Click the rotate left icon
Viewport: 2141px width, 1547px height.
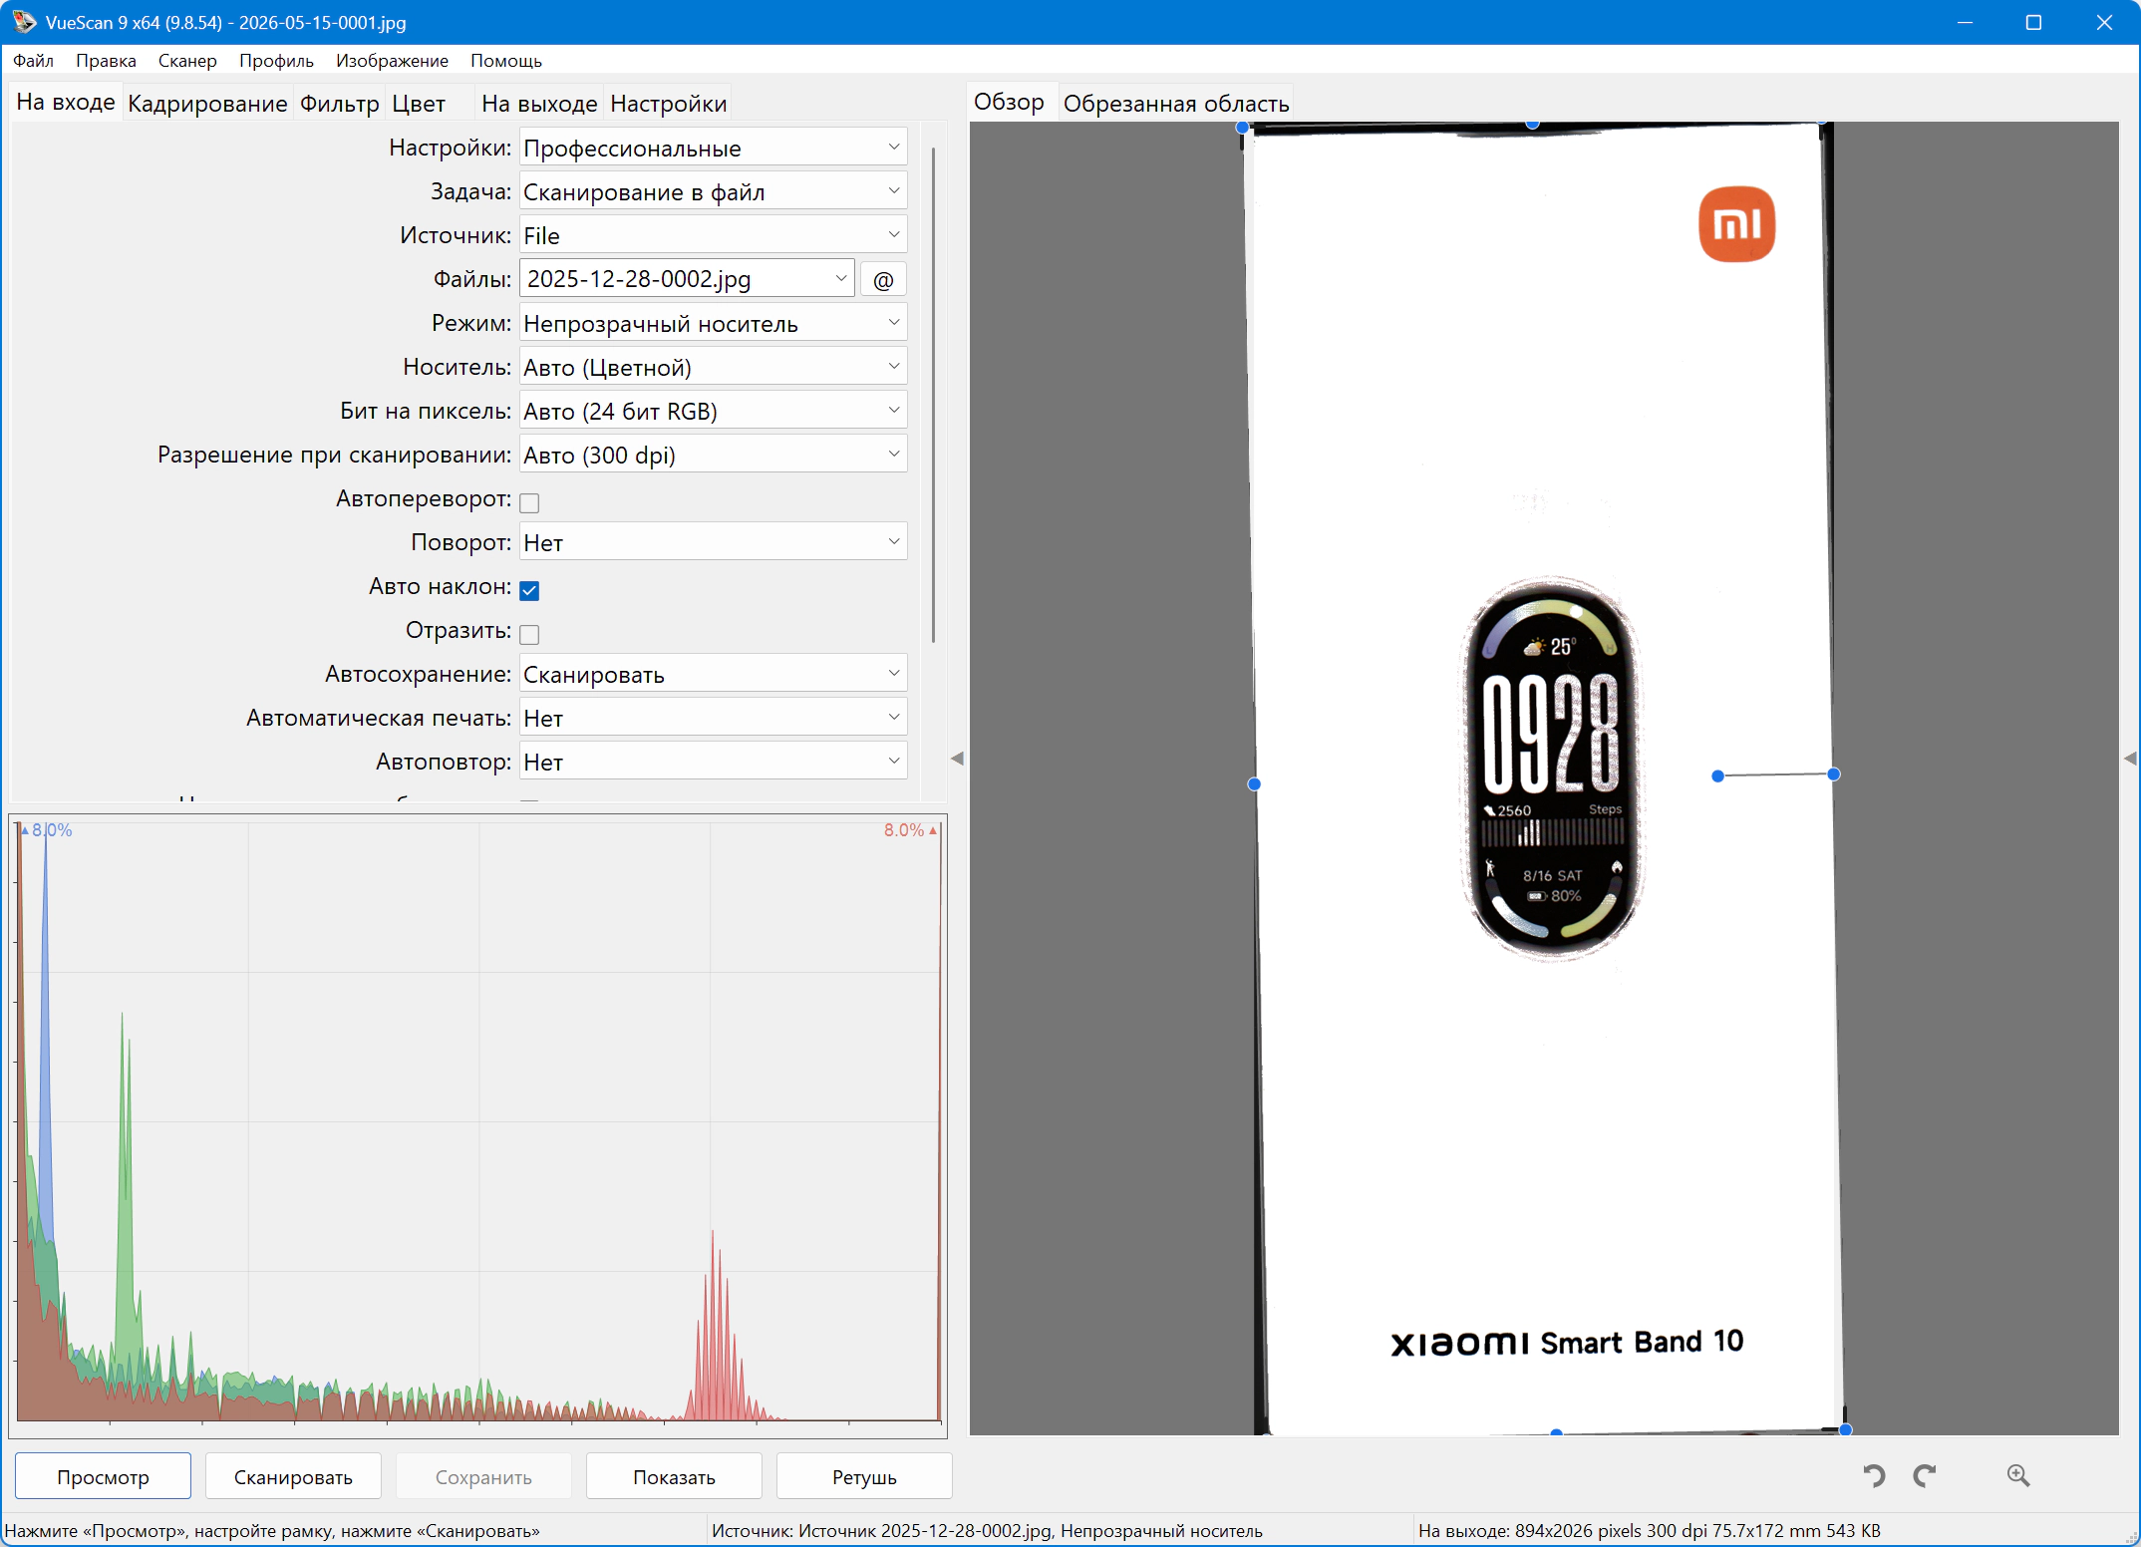pos(1874,1475)
